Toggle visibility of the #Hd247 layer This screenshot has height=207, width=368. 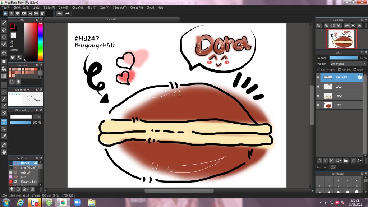click(x=318, y=77)
